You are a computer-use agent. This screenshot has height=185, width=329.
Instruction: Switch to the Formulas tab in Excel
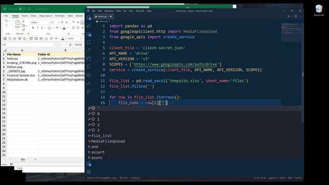[60, 16]
